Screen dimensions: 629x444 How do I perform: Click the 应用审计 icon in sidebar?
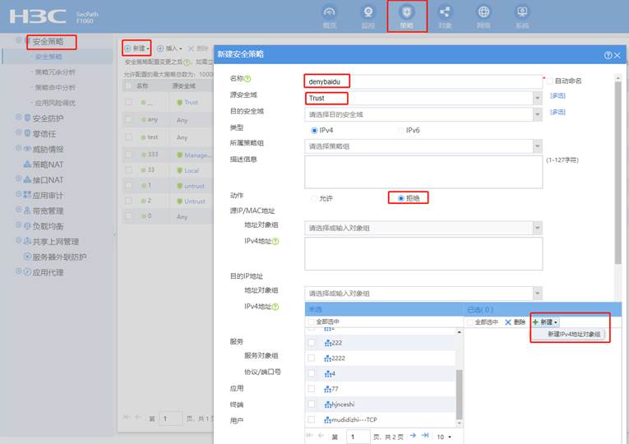pyautogui.click(x=27, y=195)
